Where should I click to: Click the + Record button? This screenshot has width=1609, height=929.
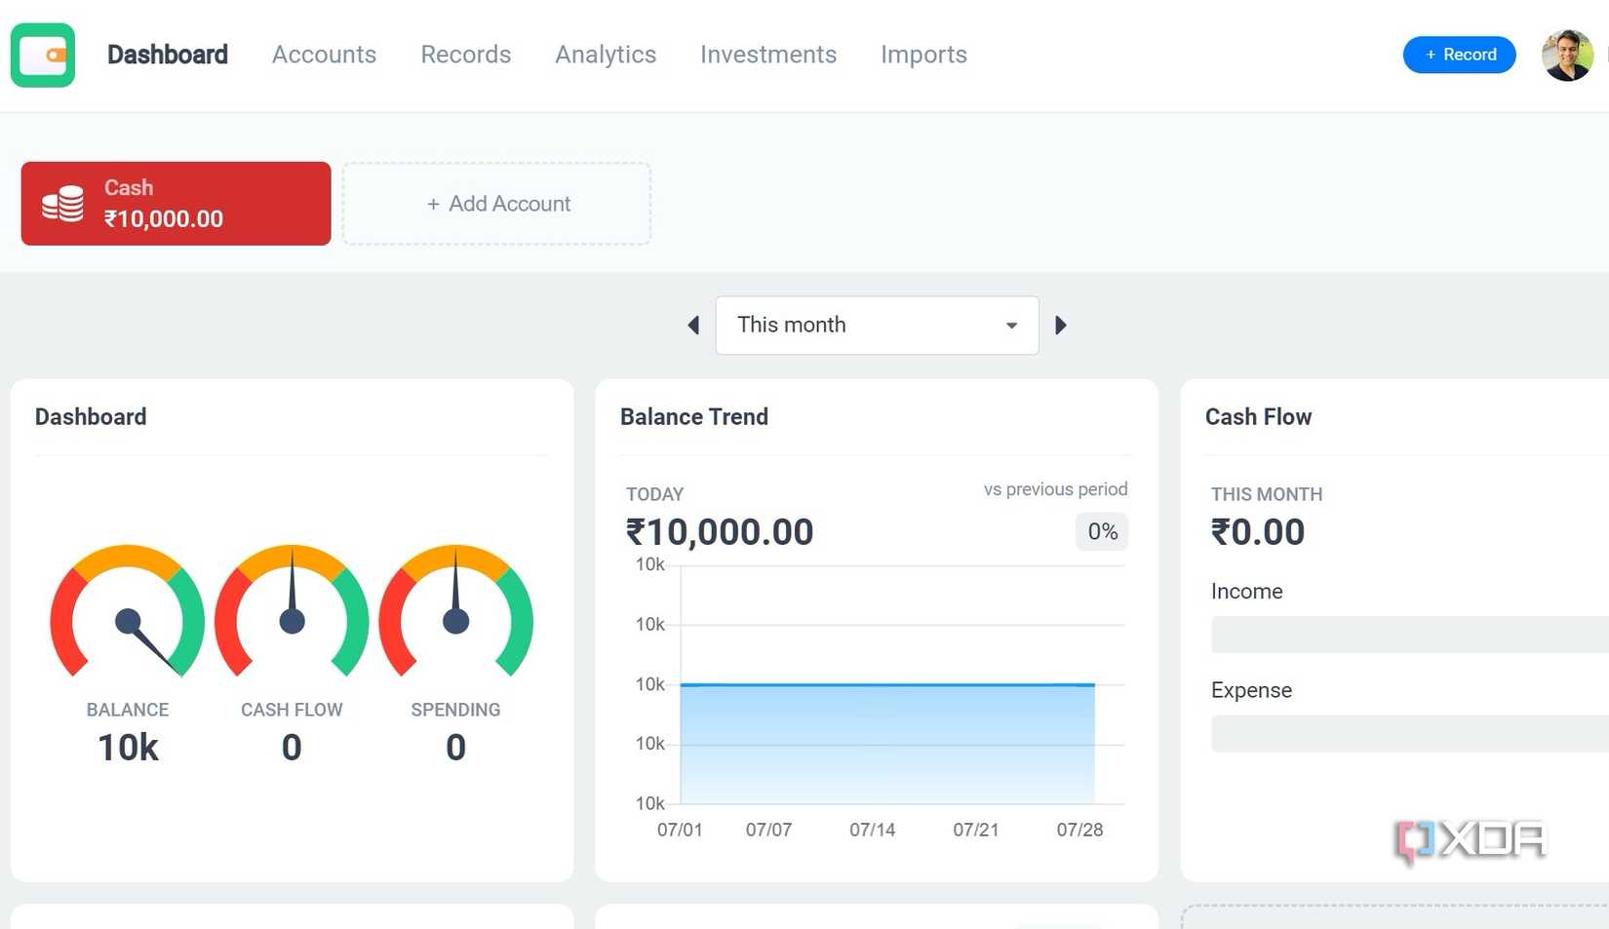click(x=1459, y=55)
